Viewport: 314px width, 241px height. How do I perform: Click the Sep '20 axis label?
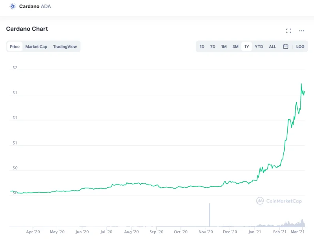coord(156,232)
